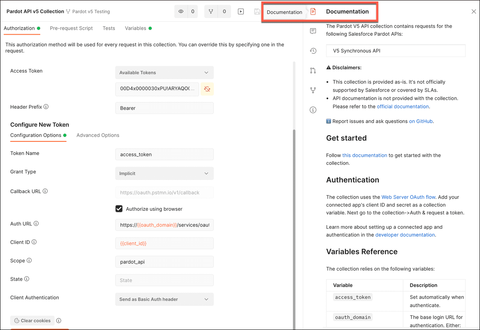Click the fork collection icon

coord(211,12)
